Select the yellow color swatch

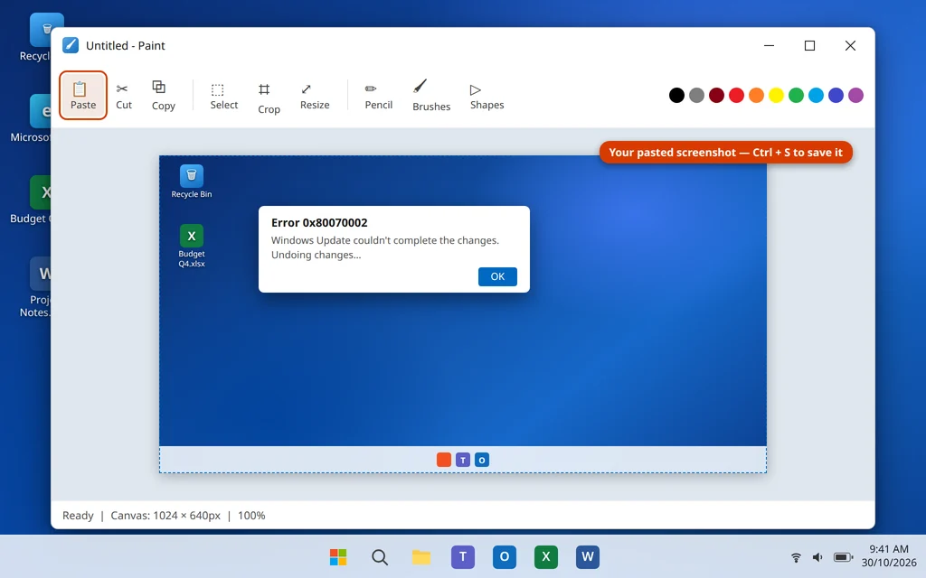pyautogui.click(x=776, y=95)
